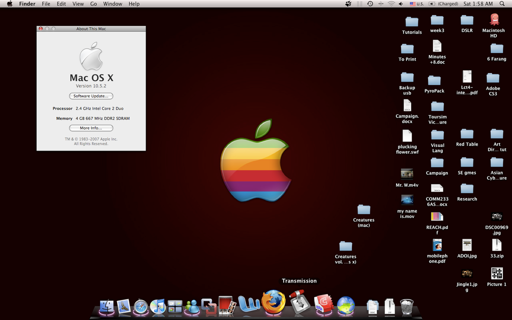Viewport: 512px width, 320px height.
Task: Click the Spotlight magnifying glass
Action: (502, 3)
